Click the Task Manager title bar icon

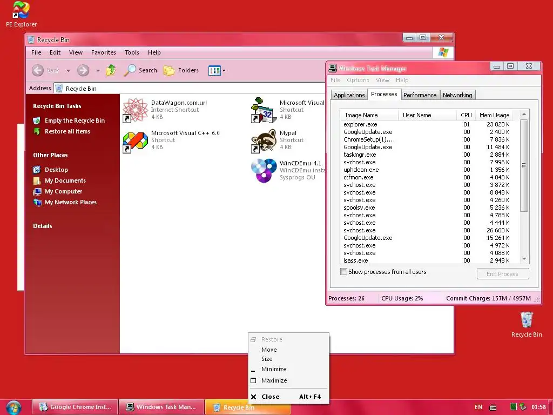tap(333, 68)
